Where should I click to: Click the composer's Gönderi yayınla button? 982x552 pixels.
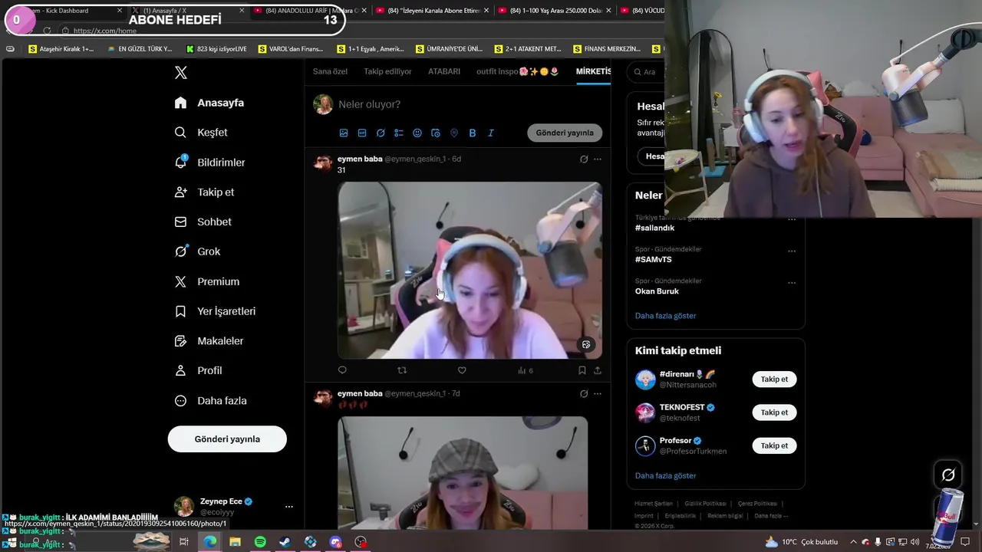pyautogui.click(x=565, y=133)
